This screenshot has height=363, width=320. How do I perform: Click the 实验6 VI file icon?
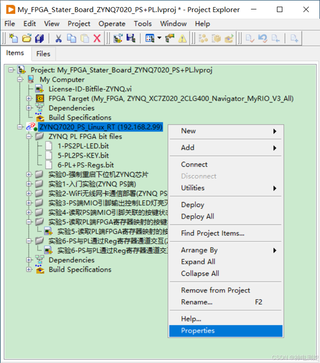(48, 250)
